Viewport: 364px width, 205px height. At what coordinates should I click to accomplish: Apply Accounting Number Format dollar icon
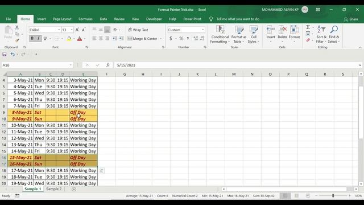coord(171,38)
